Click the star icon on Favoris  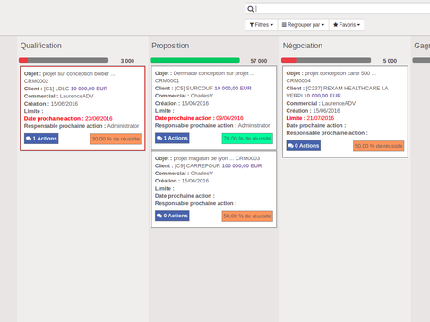point(335,25)
